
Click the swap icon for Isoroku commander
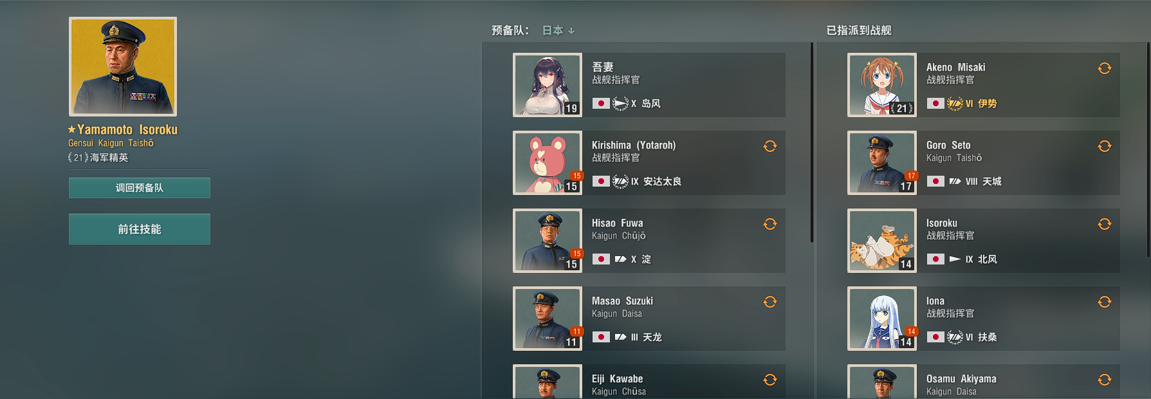point(1104,224)
